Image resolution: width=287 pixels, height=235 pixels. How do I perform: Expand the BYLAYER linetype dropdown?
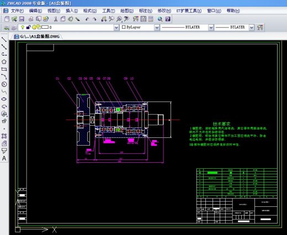211,28
